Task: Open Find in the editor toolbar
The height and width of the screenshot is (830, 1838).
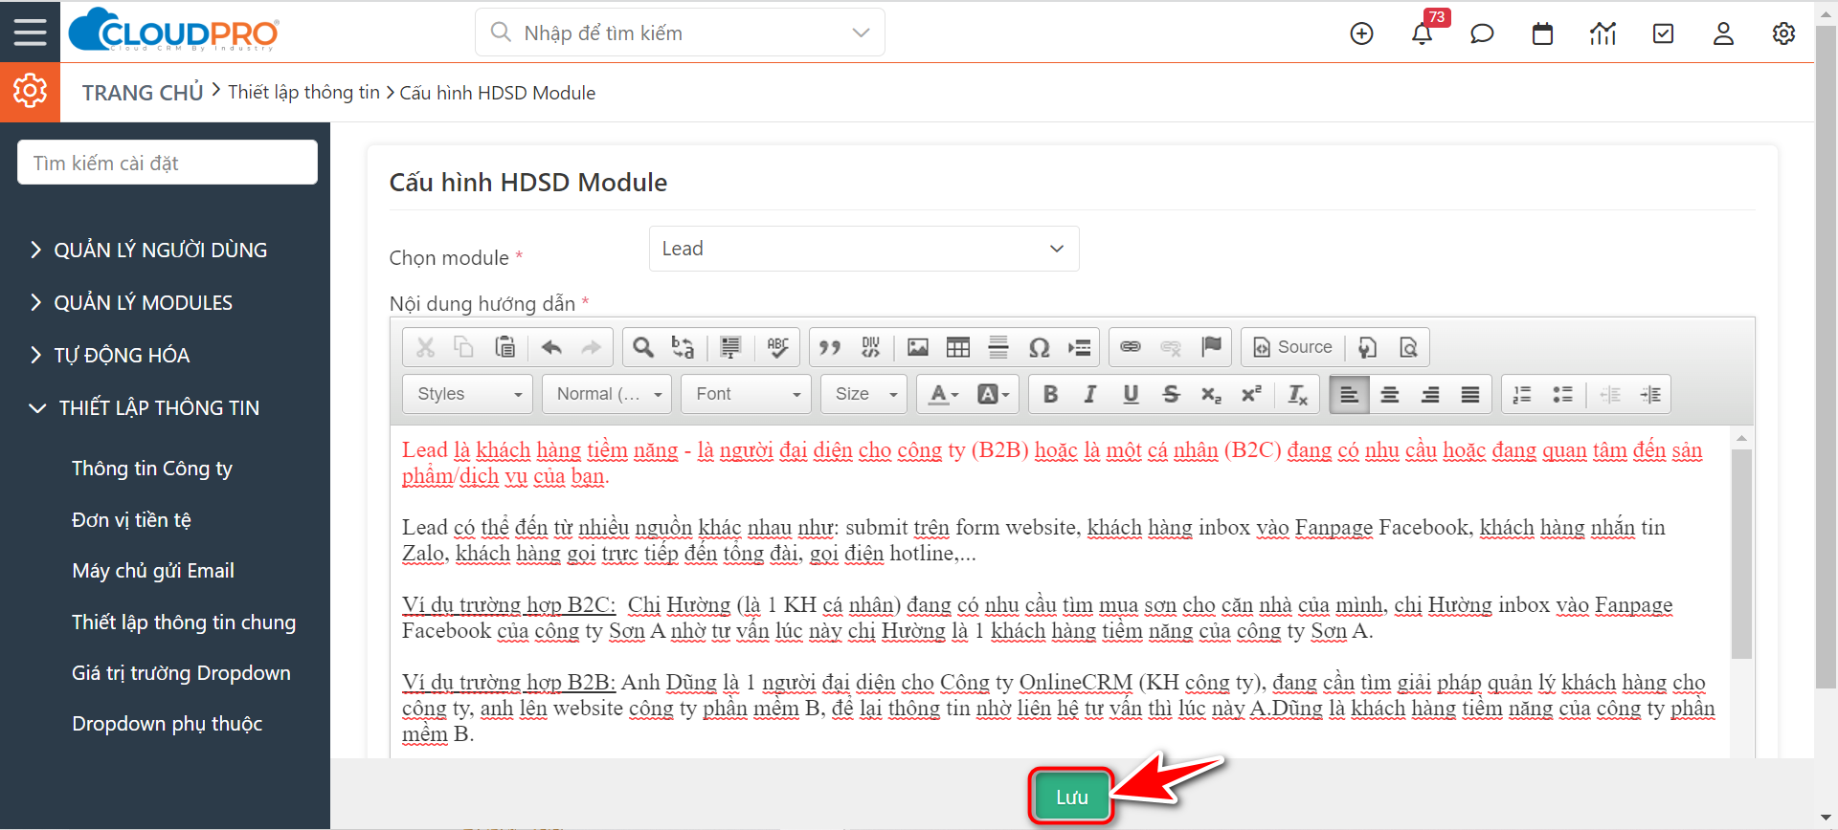Action: 643,347
